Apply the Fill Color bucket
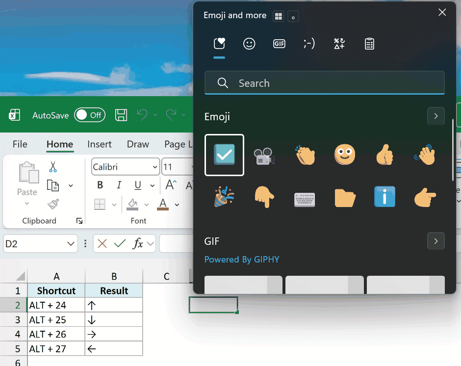Viewport: 461px width, 366px height. pyautogui.click(x=132, y=204)
